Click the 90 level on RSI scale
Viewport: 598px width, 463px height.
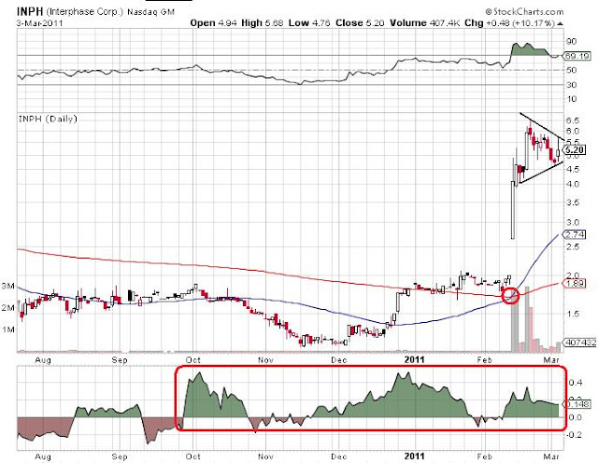(572, 41)
